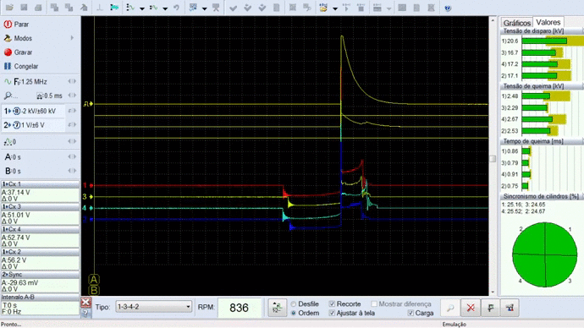Click the magnifier search button in bottom bar
Image resolution: width=584 pixels, height=328 pixels.
coord(450,308)
